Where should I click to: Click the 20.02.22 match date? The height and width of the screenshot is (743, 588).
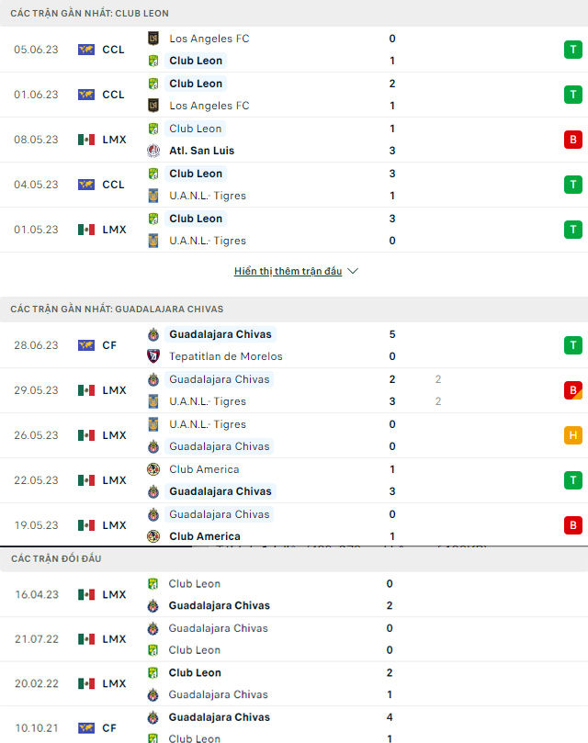click(37, 684)
